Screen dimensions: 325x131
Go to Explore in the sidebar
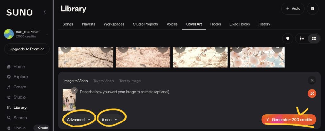point(20,77)
